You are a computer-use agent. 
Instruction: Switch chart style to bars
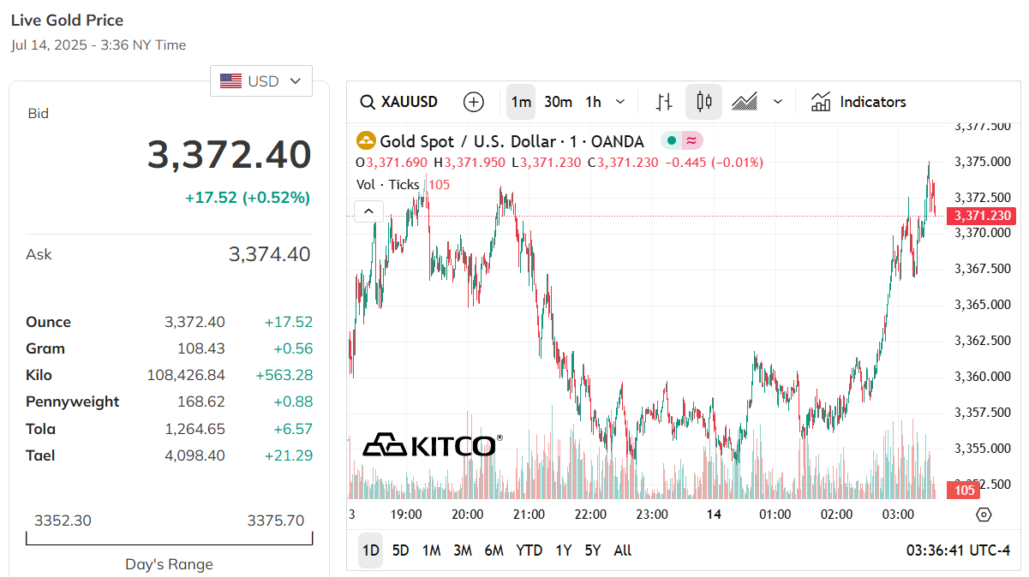[664, 102]
